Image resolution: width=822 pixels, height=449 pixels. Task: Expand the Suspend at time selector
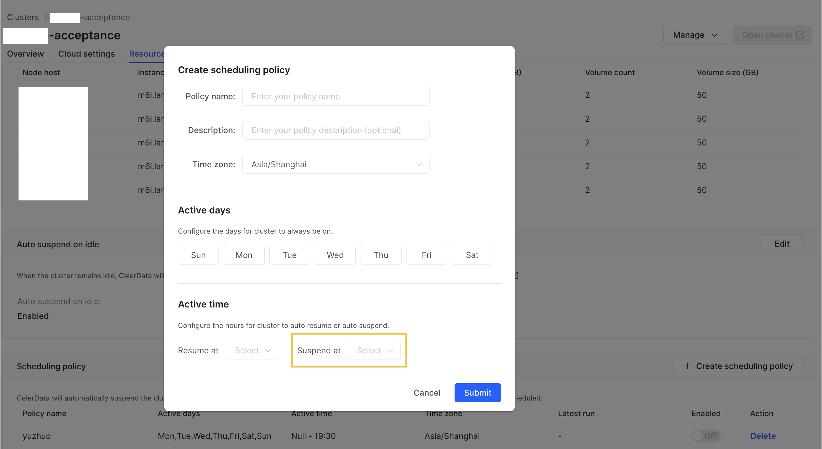coord(373,350)
